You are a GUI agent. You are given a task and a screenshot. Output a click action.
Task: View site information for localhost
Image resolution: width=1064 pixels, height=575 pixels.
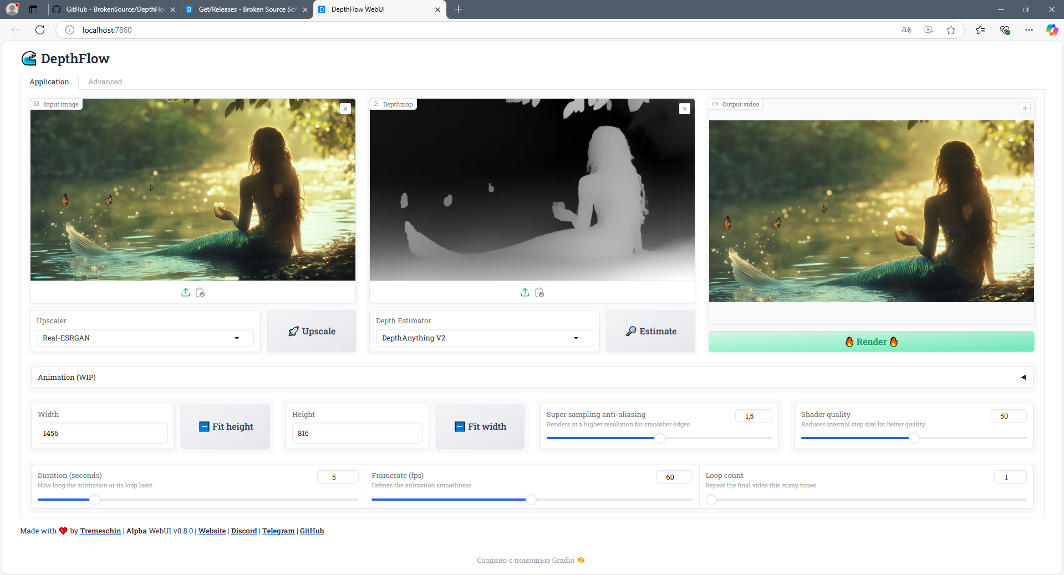pyautogui.click(x=70, y=30)
